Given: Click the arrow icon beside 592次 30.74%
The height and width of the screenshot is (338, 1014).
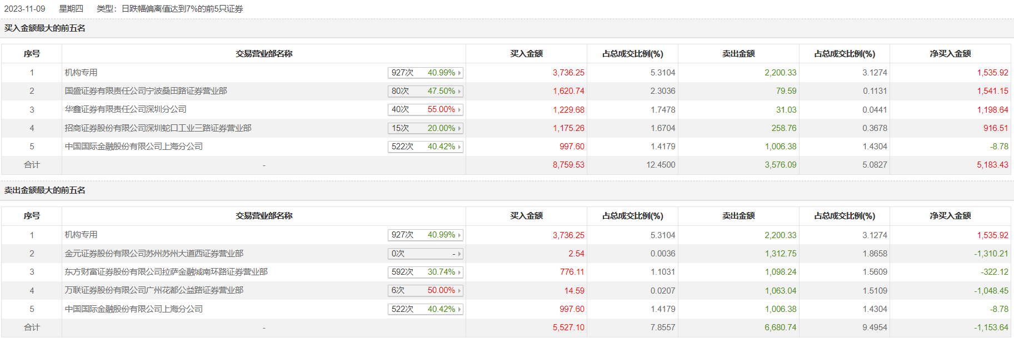Looking at the screenshot, I should [x=459, y=273].
